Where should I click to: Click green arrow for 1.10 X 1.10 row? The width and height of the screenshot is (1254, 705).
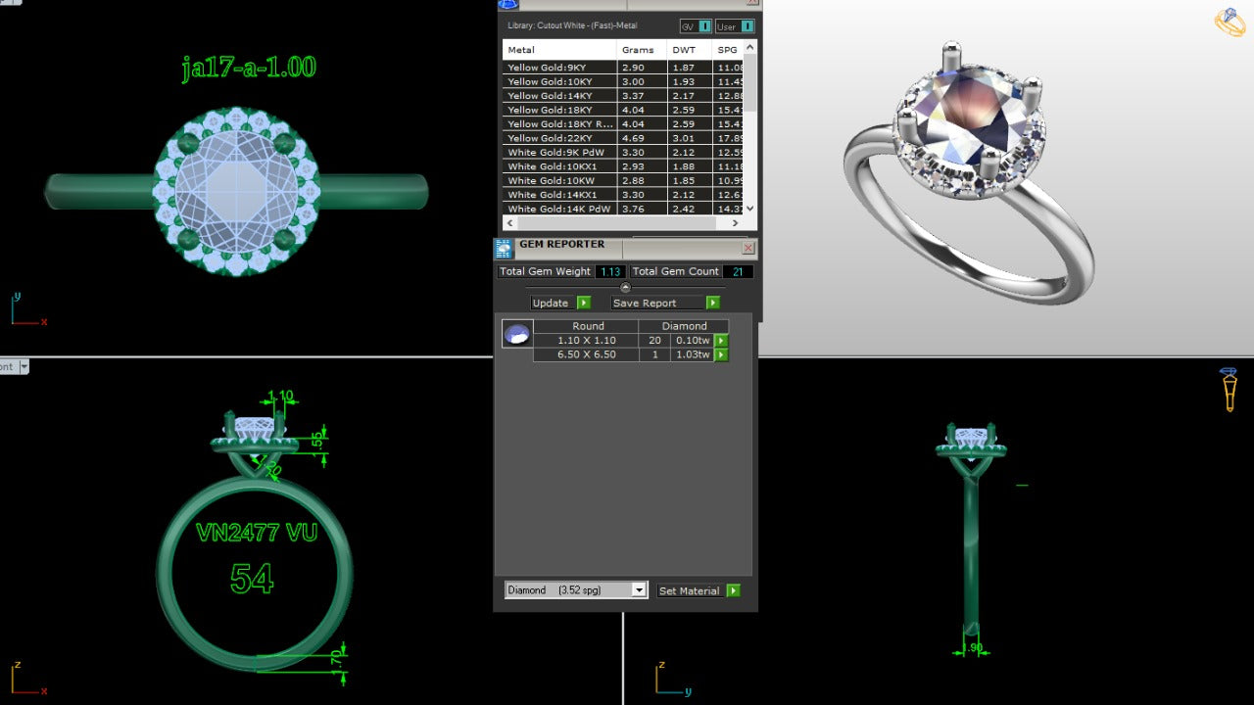coord(721,341)
